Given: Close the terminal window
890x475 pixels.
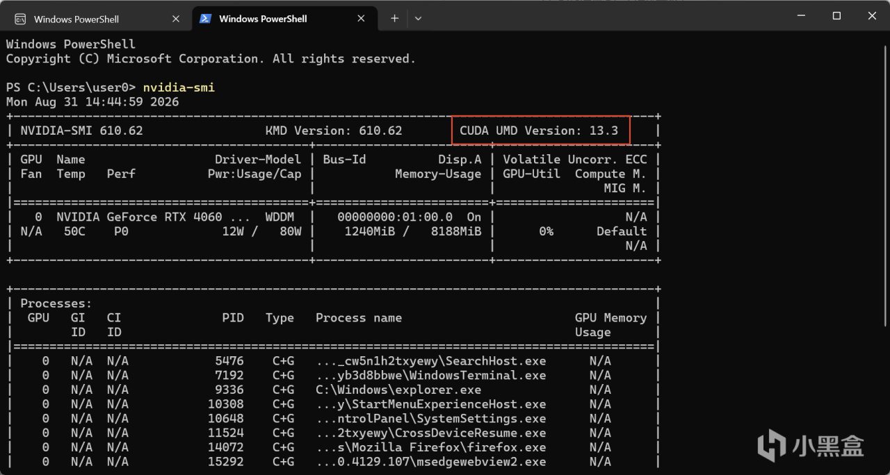Looking at the screenshot, I should (872, 15).
